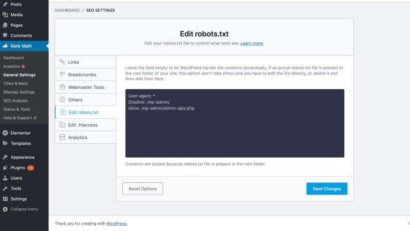Click the Analytics chart icon in tabs
Image resolution: width=410 pixels, height=231 pixels.
pyautogui.click(x=62, y=137)
